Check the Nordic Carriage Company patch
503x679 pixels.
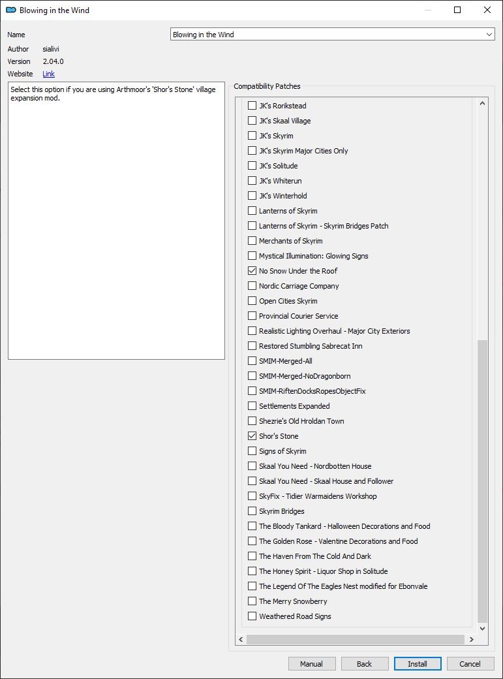click(x=252, y=286)
